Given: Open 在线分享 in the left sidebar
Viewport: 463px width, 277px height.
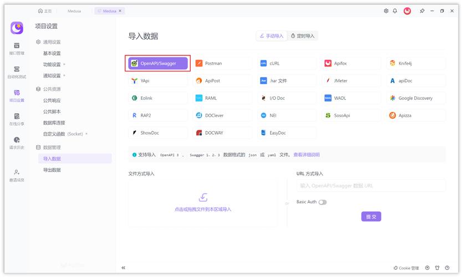Looking at the screenshot, I should pos(17,120).
